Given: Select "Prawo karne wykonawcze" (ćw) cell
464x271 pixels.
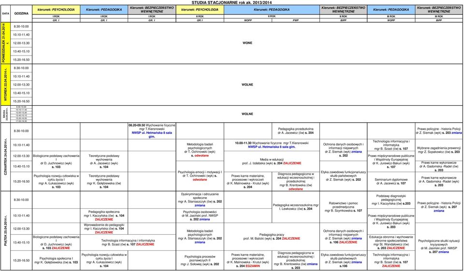Looking at the screenshot, I should coord(439,166).
